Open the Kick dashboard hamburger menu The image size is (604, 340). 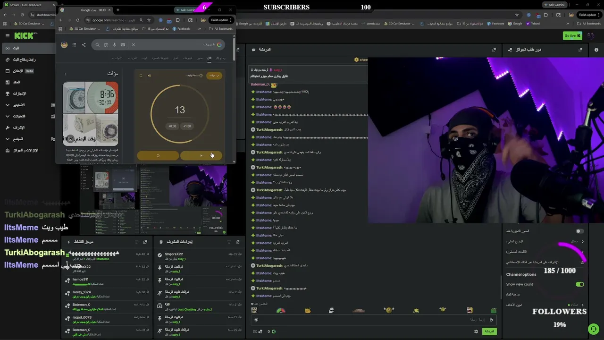point(8,35)
